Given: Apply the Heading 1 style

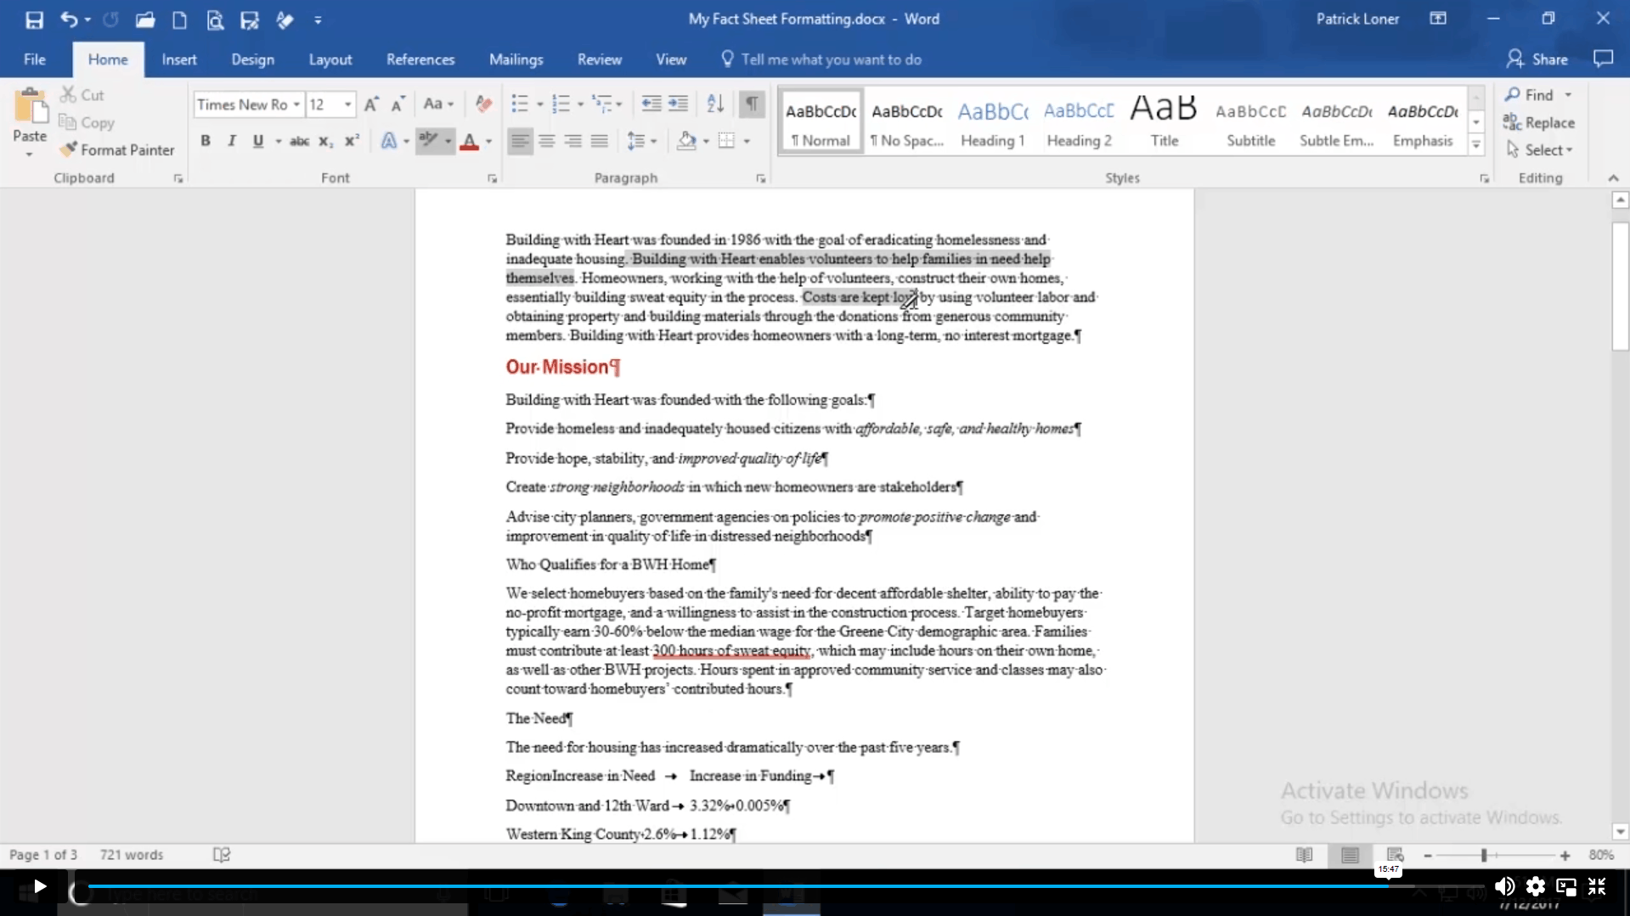Looking at the screenshot, I should coord(992,123).
